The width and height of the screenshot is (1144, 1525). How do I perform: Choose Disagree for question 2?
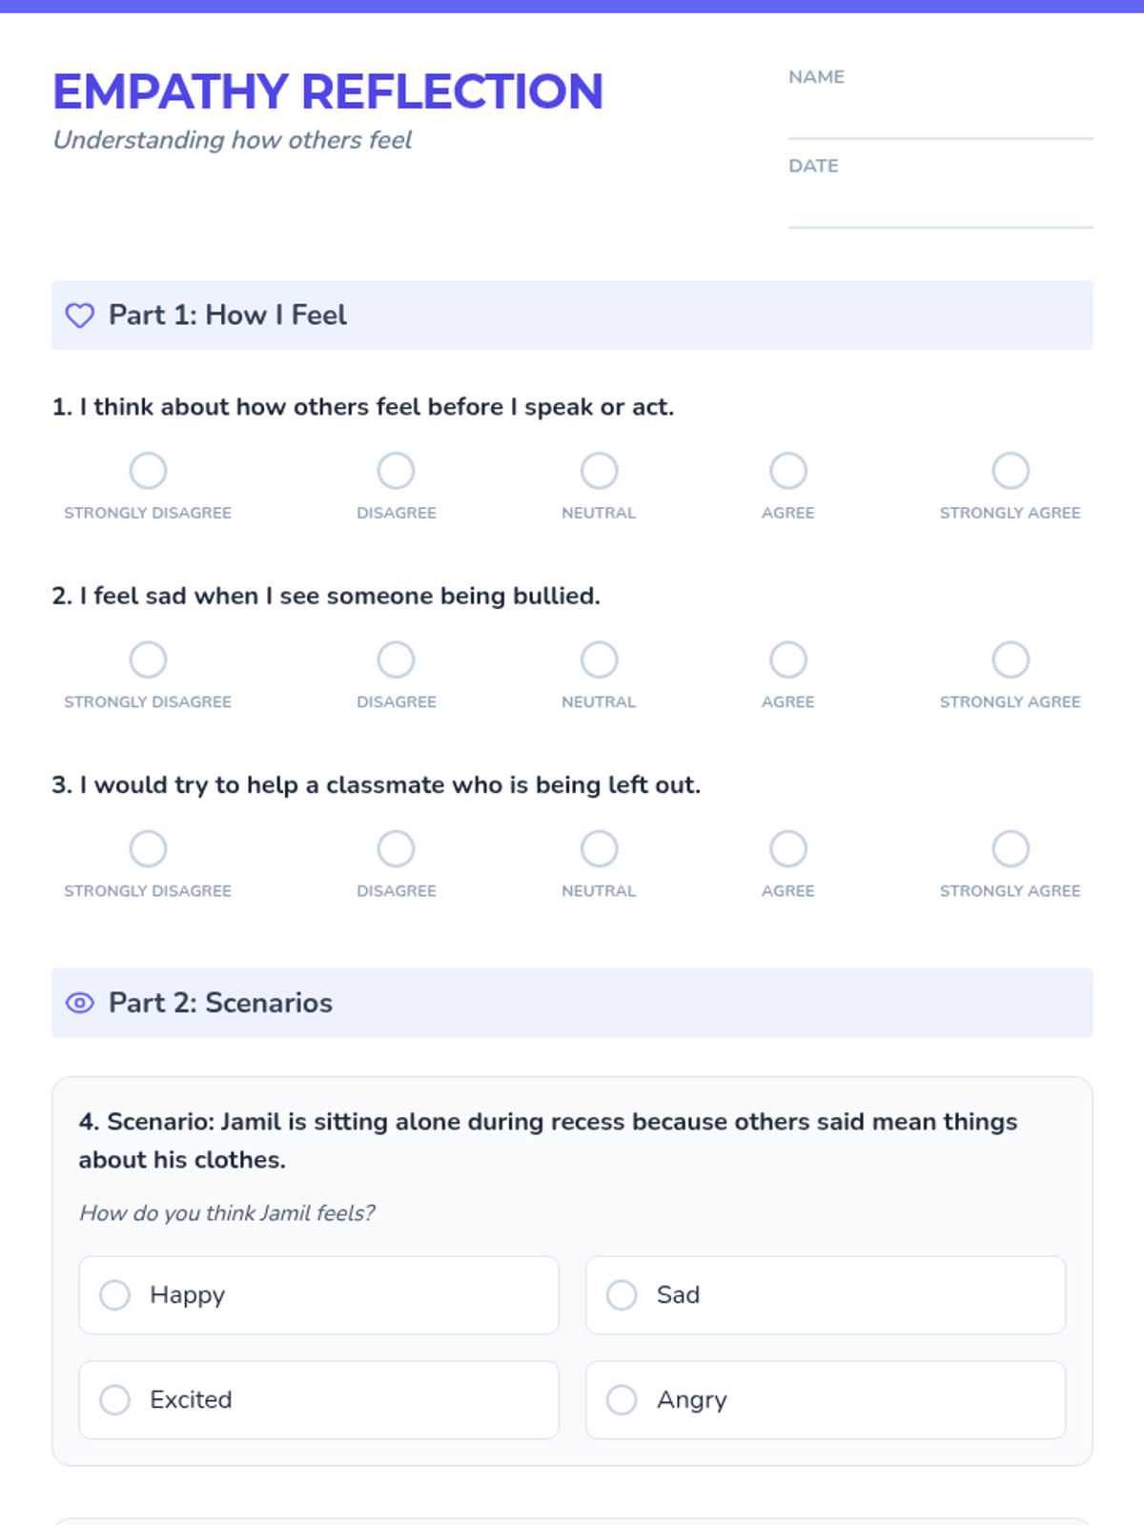(396, 659)
